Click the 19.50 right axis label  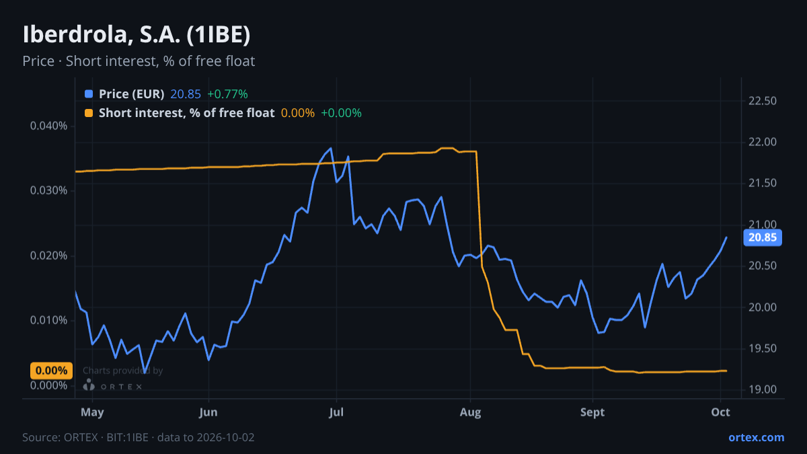763,348
